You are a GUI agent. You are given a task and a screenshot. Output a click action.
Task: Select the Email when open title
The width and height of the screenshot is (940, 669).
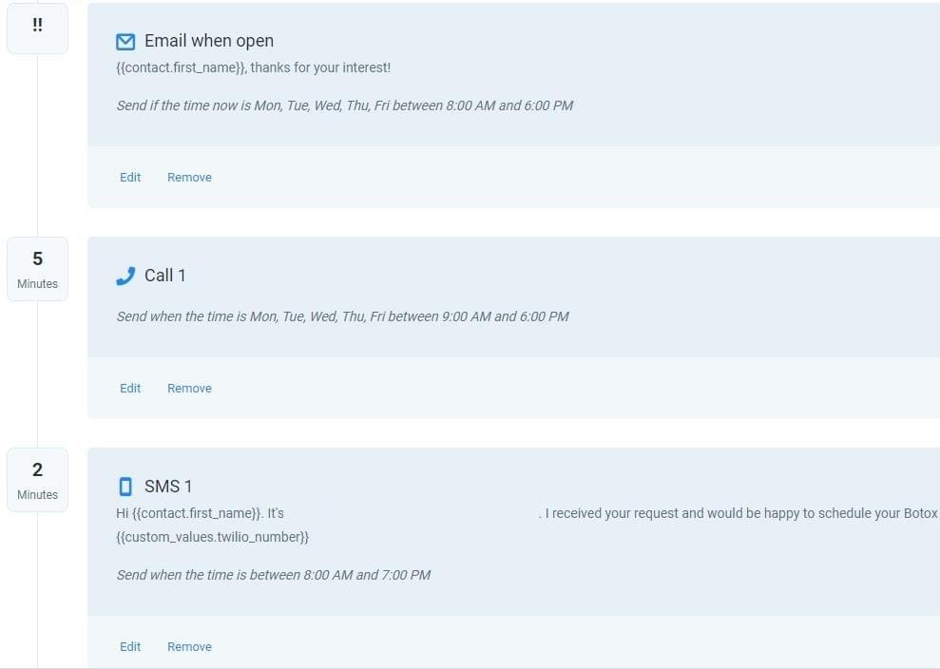209,41
